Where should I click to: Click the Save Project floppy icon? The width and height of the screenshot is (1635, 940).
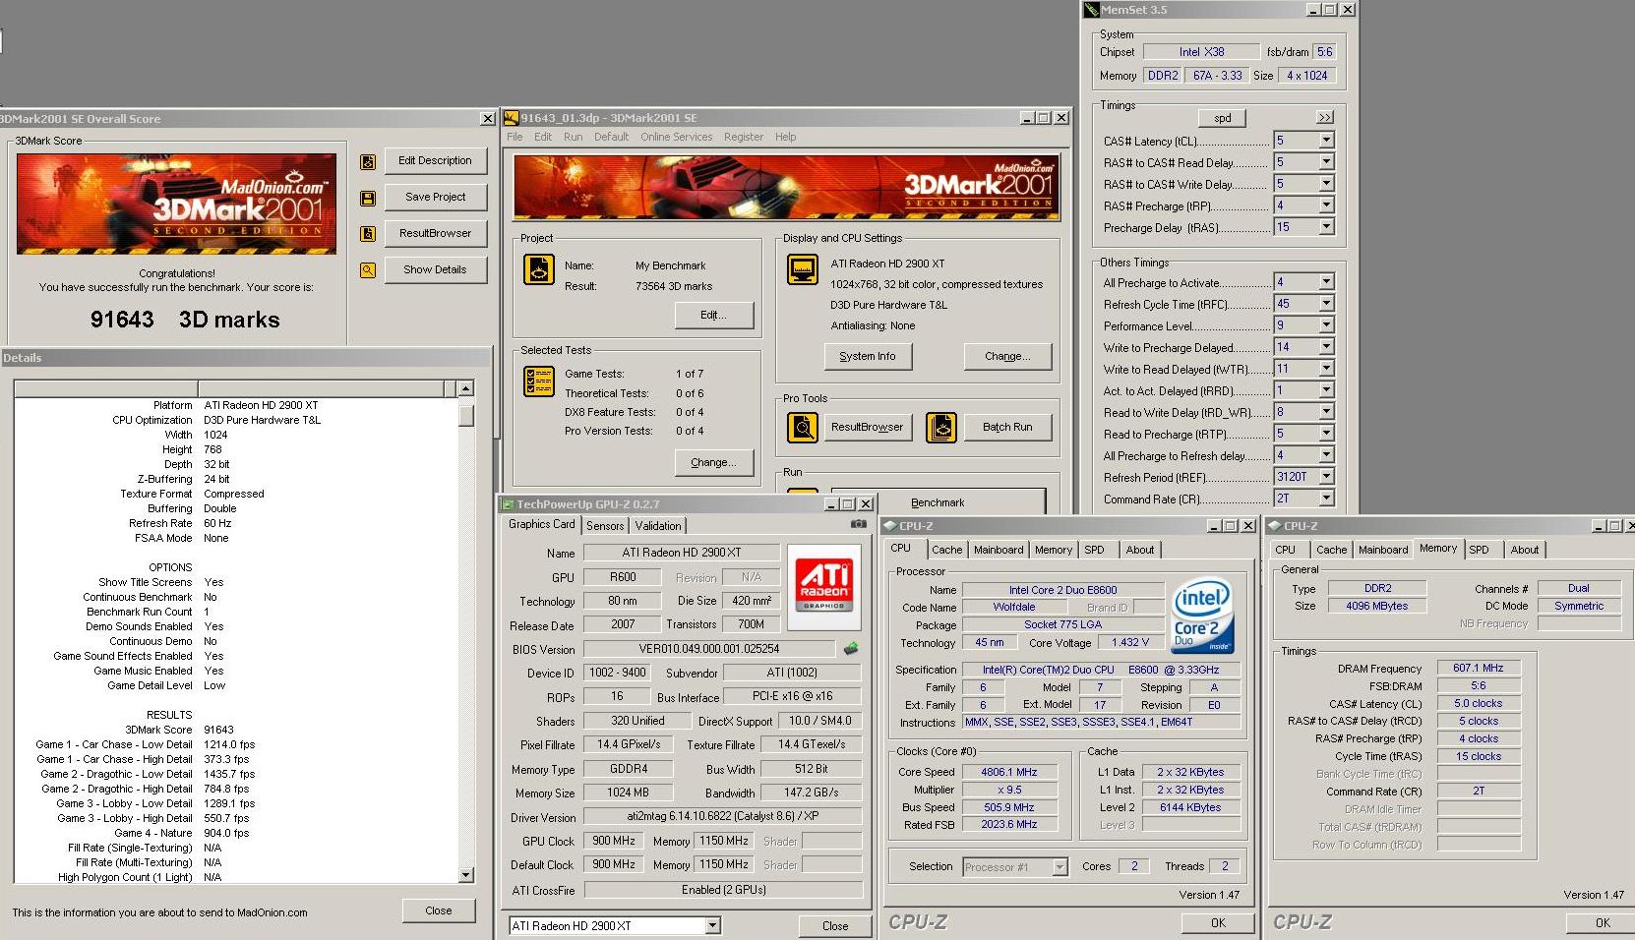click(x=368, y=199)
